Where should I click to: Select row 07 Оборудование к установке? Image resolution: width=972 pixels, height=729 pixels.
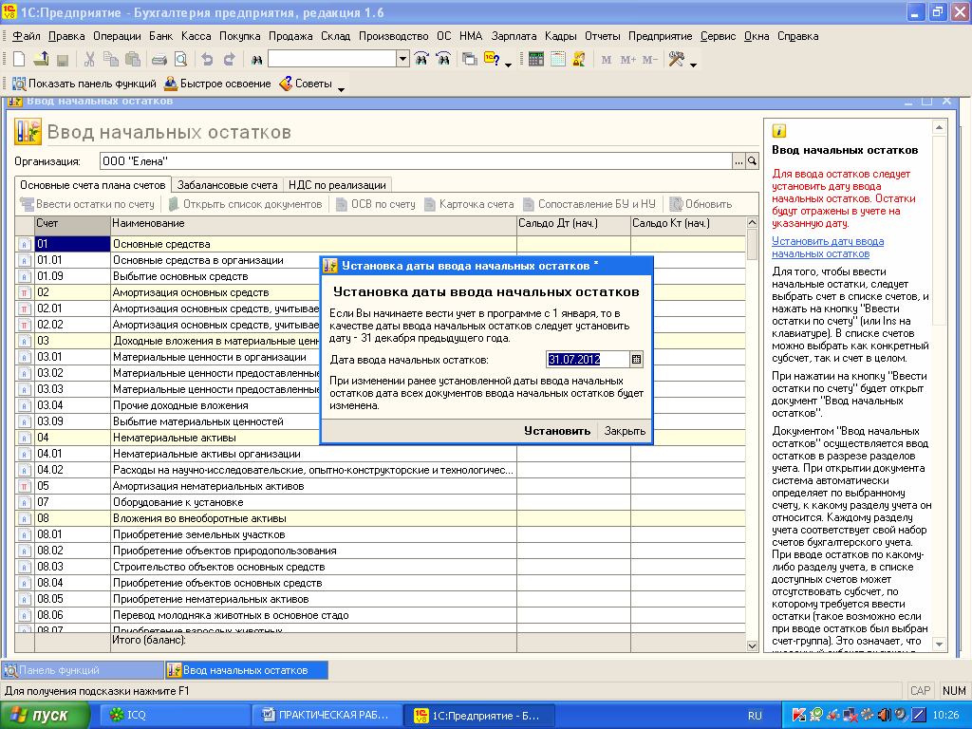coord(380,502)
